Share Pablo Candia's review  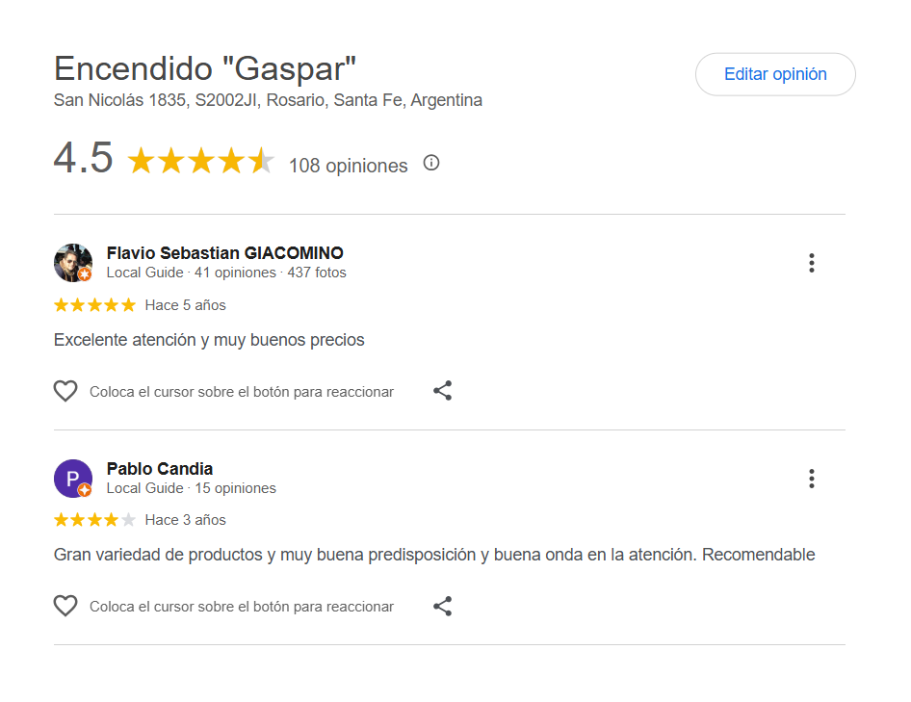tap(442, 607)
